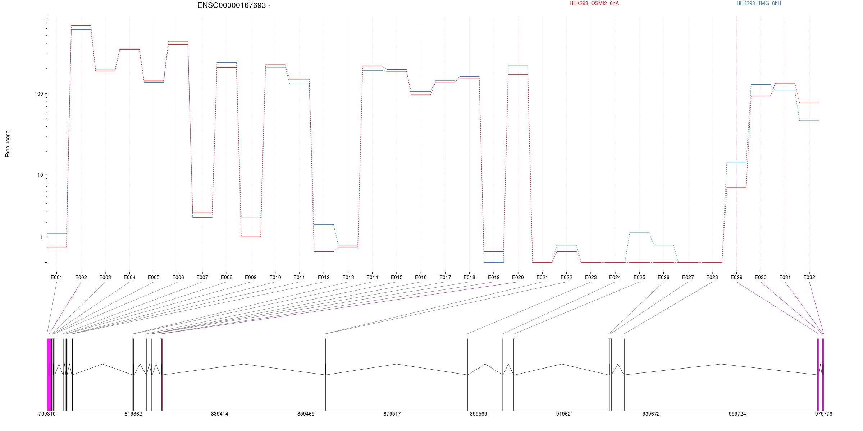Click genomic coordinate 959724
The width and height of the screenshot is (863, 431).
coord(737,414)
